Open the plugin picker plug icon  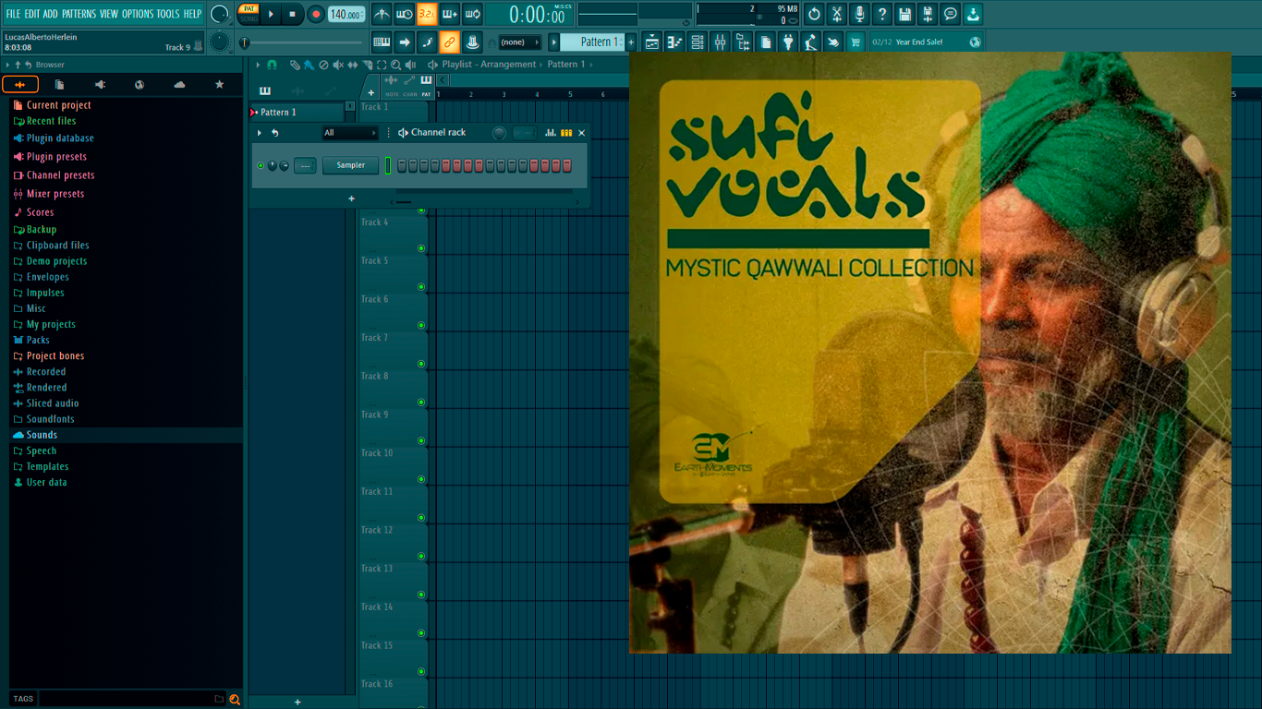point(788,42)
